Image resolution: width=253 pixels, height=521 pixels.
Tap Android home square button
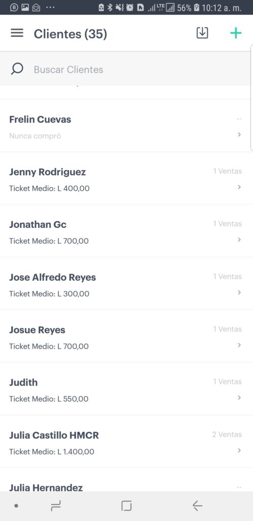(x=126, y=506)
